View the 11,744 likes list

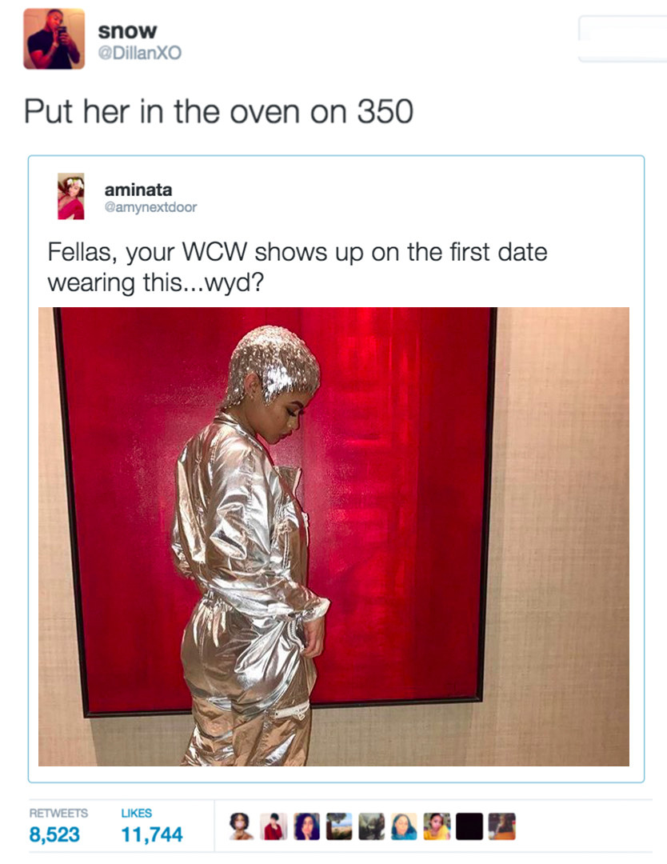(x=151, y=834)
